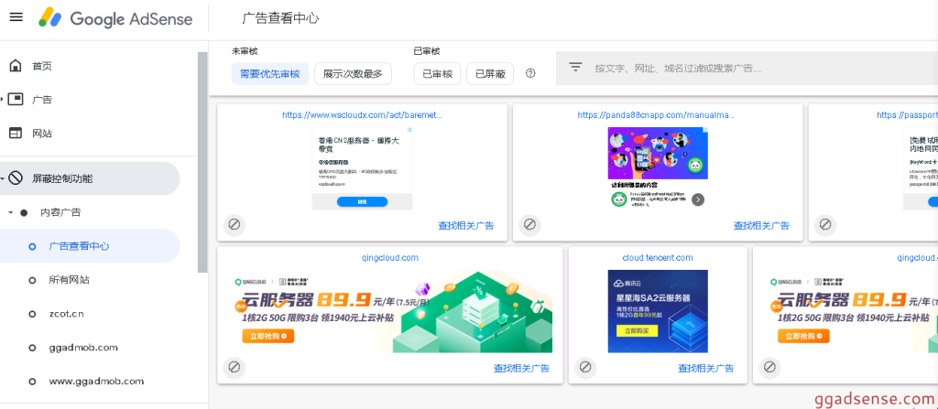Click the ad info icon on wscloudx ad
The width and height of the screenshot is (938, 409).
coord(409,130)
